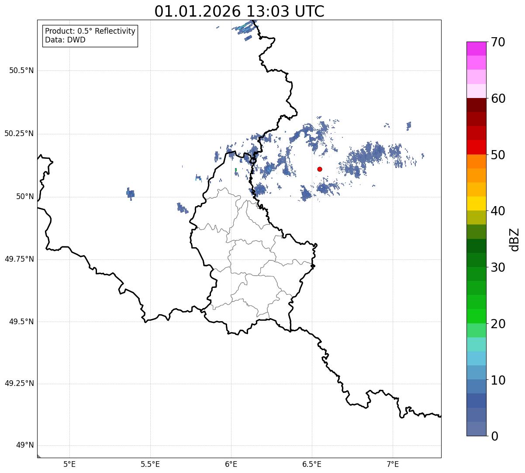
Task: Click the plot title 01.01.2026 13:03 UTC
Action: pyautogui.click(x=239, y=11)
